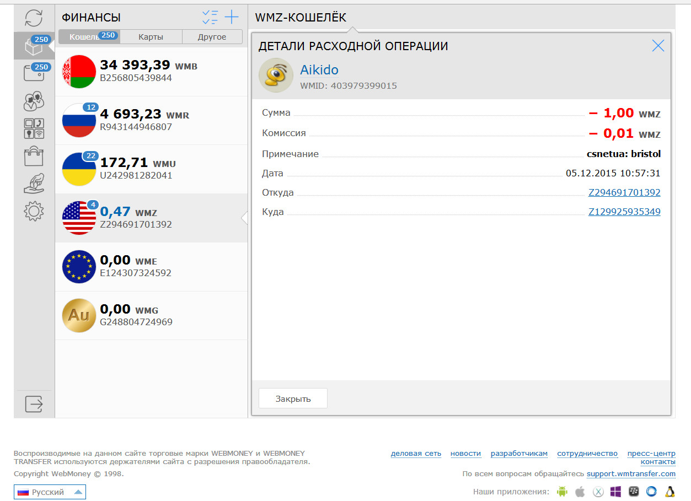Image resolution: width=691 pixels, height=501 pixels.
Task: Select the gold Au WMG wallet icon
Action: click(x=79, y=315)
